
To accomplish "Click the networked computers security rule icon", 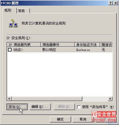I will tap(13, 23).
